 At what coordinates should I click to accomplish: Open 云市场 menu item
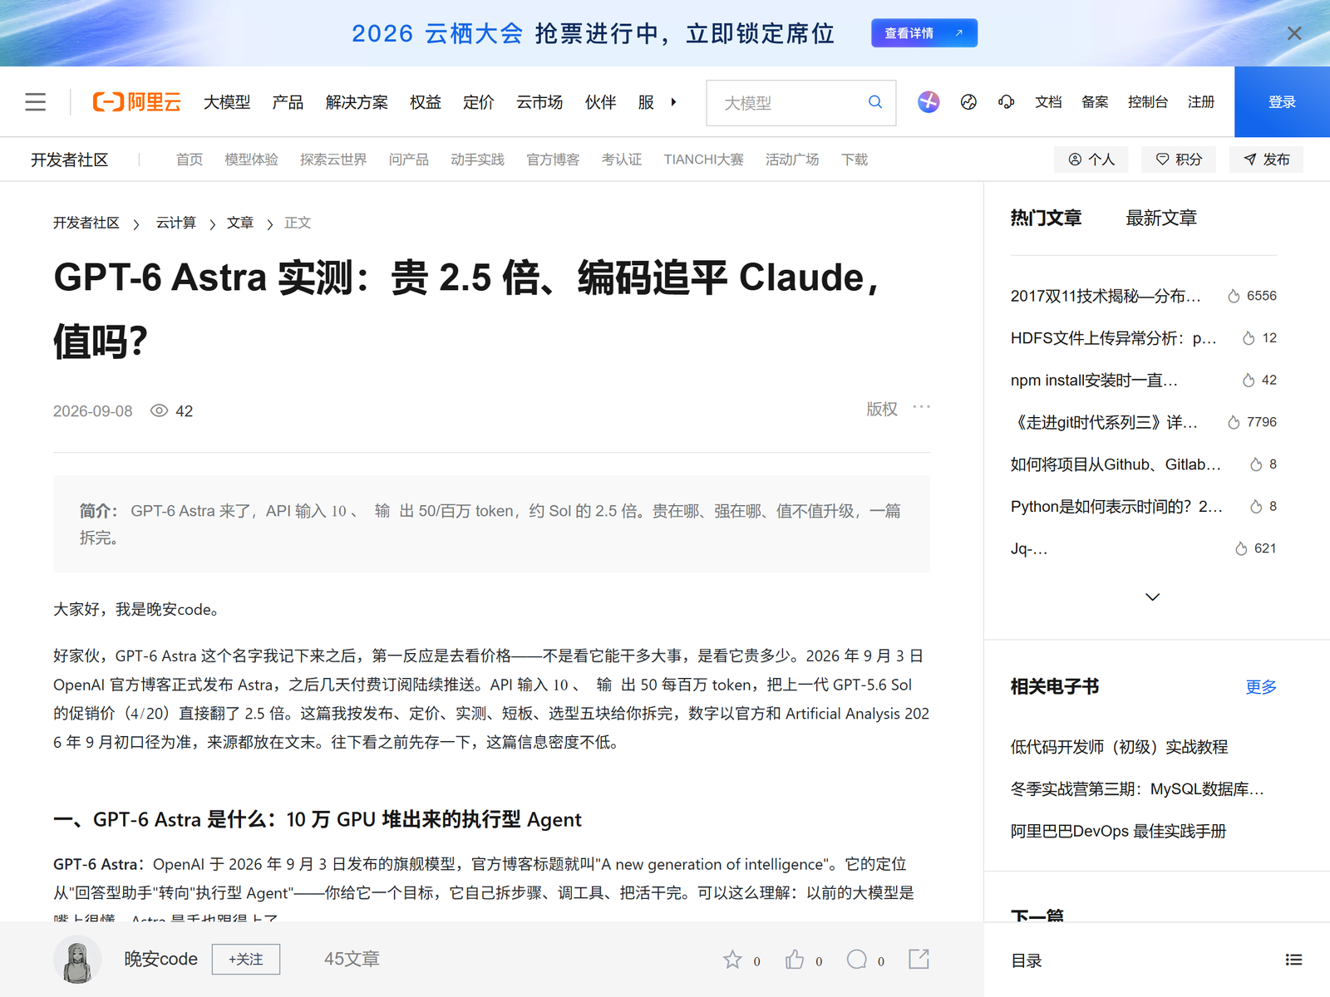click(539, 102)
